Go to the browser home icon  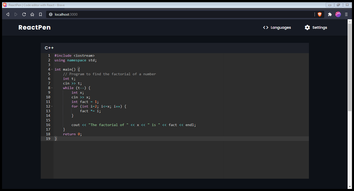(x=32, y=14)
